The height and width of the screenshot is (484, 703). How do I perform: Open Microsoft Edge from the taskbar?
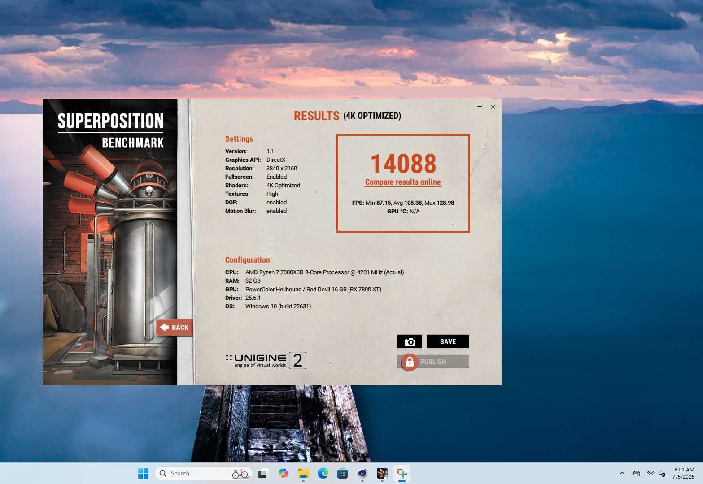[x=323, y=473]
